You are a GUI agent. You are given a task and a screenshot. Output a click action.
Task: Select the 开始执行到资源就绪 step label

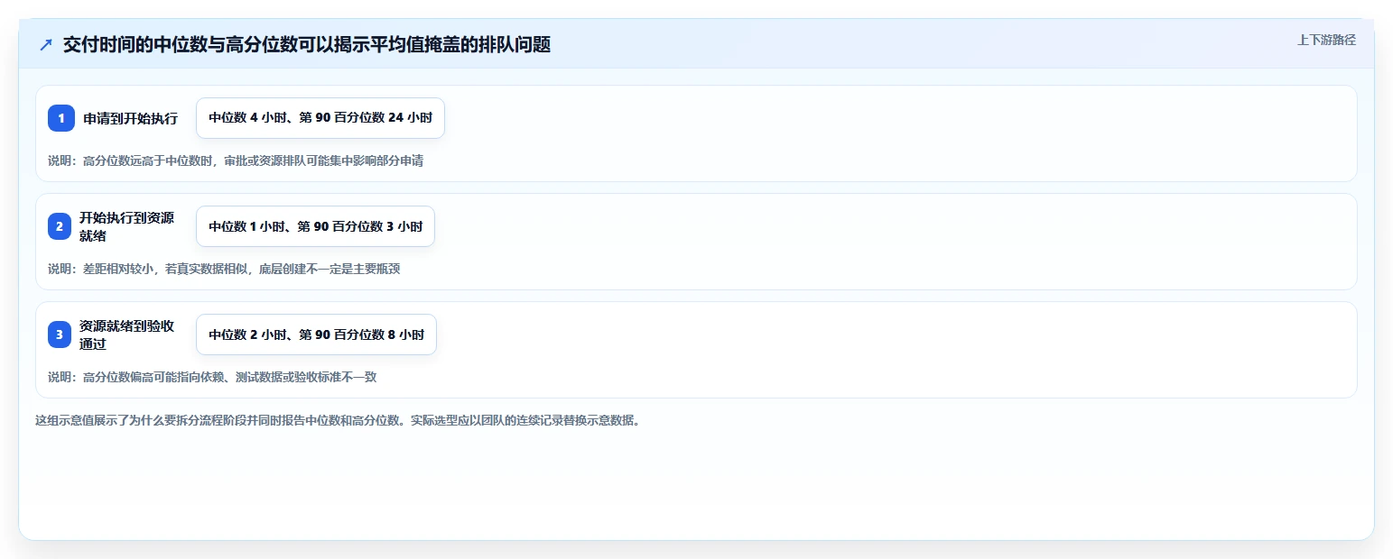[x=126, y=226]
